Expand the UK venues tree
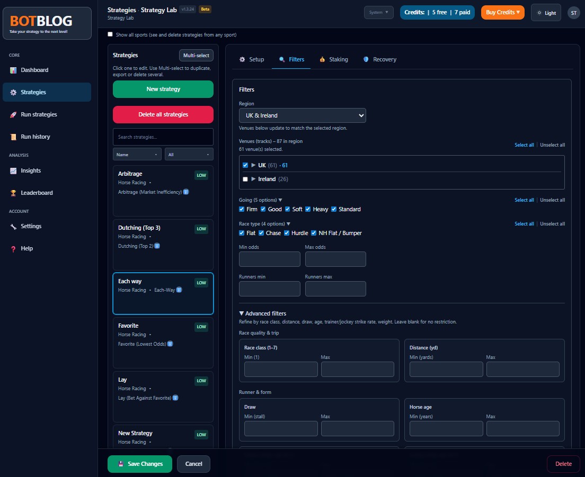585x477 pixels. tap(253, 165)
